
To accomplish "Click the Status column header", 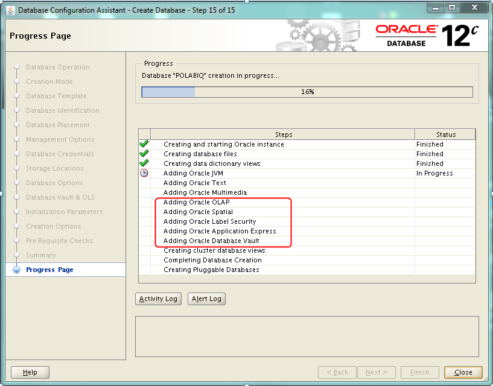I will 445,134.
